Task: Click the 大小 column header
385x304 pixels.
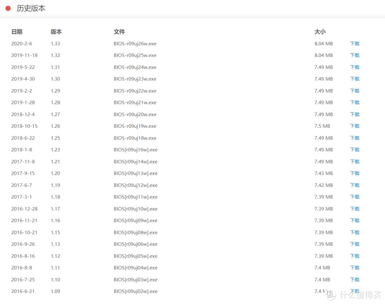Action: click(x=320, y=32)
